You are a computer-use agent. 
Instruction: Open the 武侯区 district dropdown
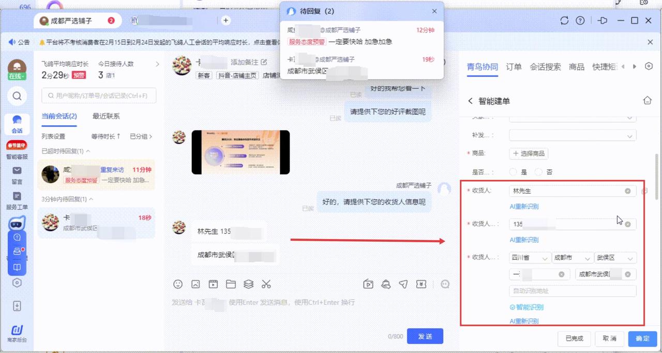pyautogui.click(x=615, y=258)
